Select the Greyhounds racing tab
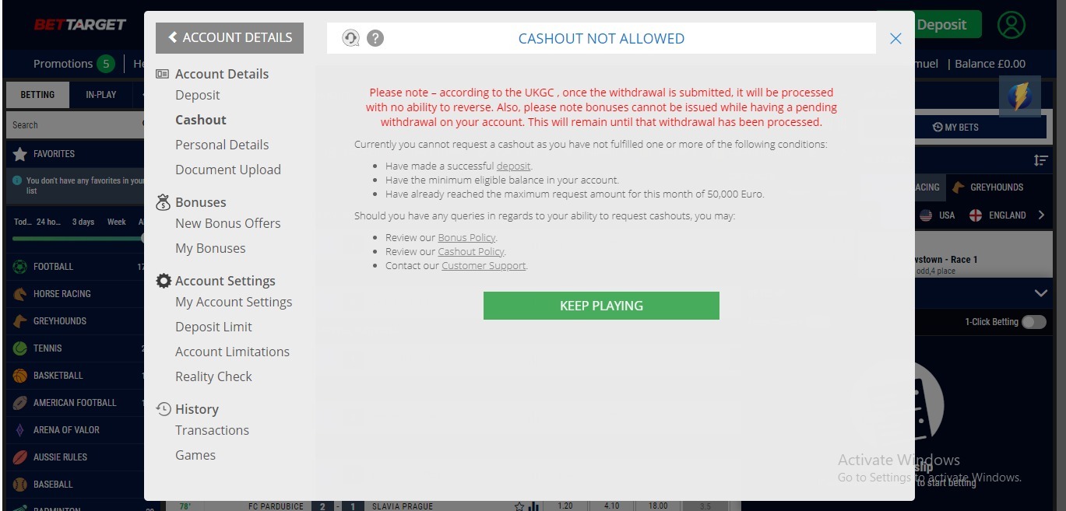Image resolution: width=1066 pixels, height=511 pixels. [x=987, y=187]
